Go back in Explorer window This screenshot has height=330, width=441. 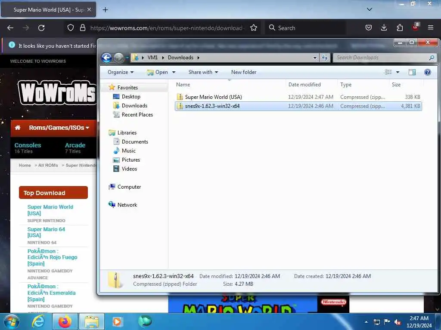pyautogui.click(x=106, y=58)
